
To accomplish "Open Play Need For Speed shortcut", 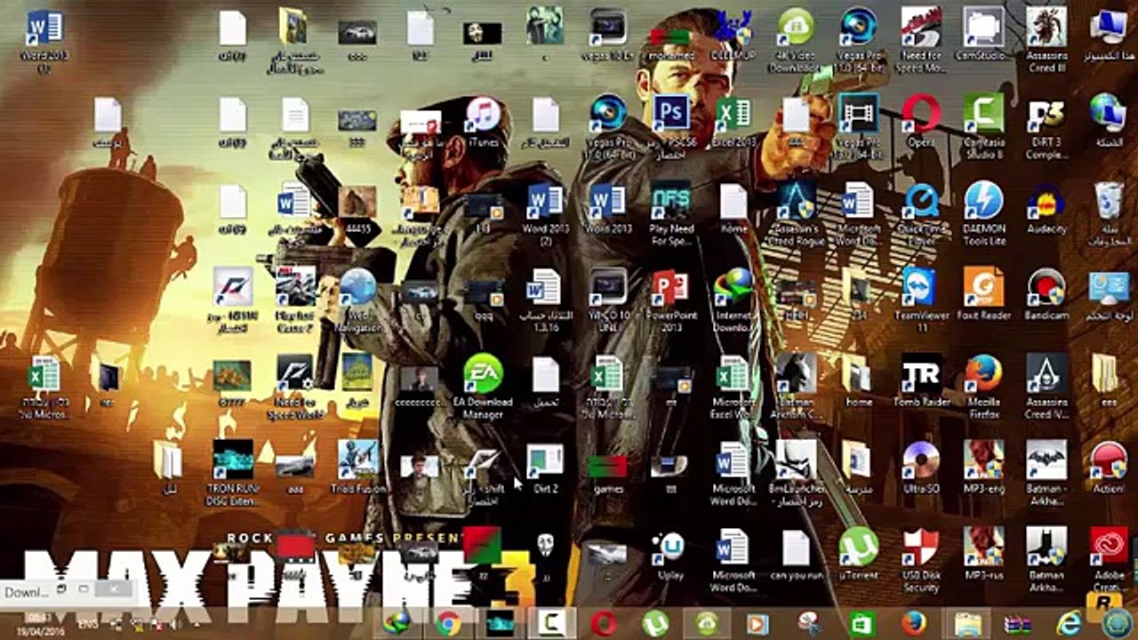I will (671, 214).
